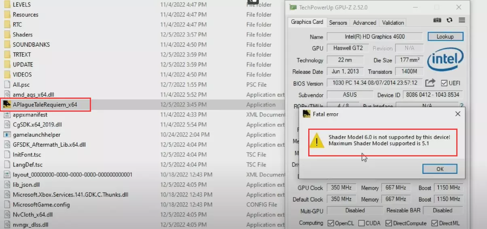Screen dimensions: 487x229
Task: Click the MicrosoftGame.config file icon
Action: [x=7, y=204]
